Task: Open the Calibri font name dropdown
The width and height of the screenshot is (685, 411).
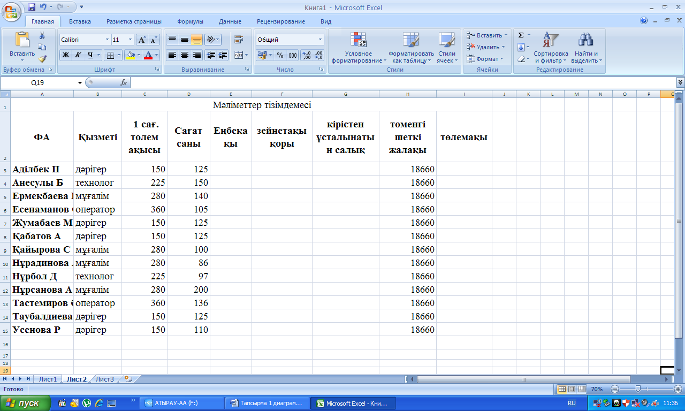Action: 106,40
